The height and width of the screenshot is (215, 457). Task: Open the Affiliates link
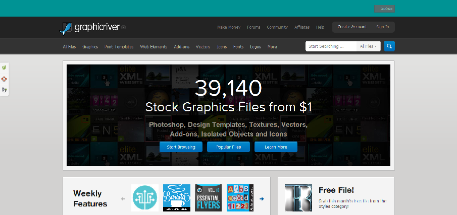(302, 27)
